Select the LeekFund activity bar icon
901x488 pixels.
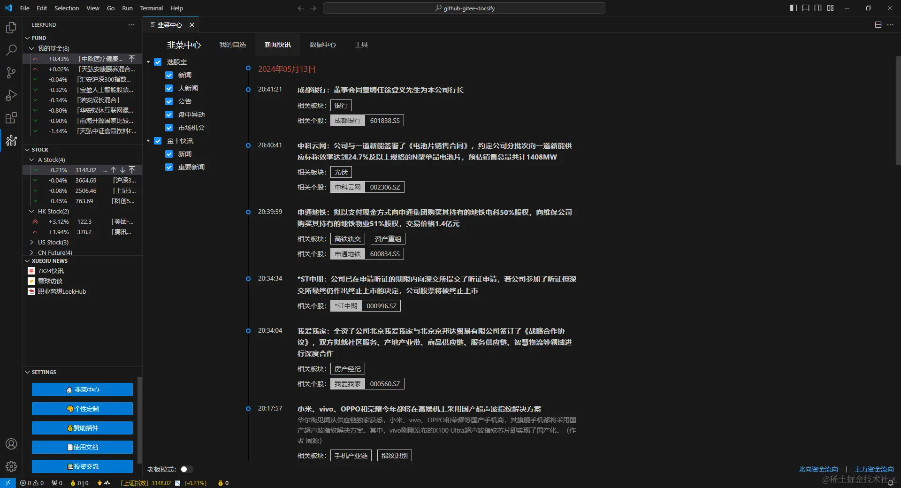click(11, 140)
